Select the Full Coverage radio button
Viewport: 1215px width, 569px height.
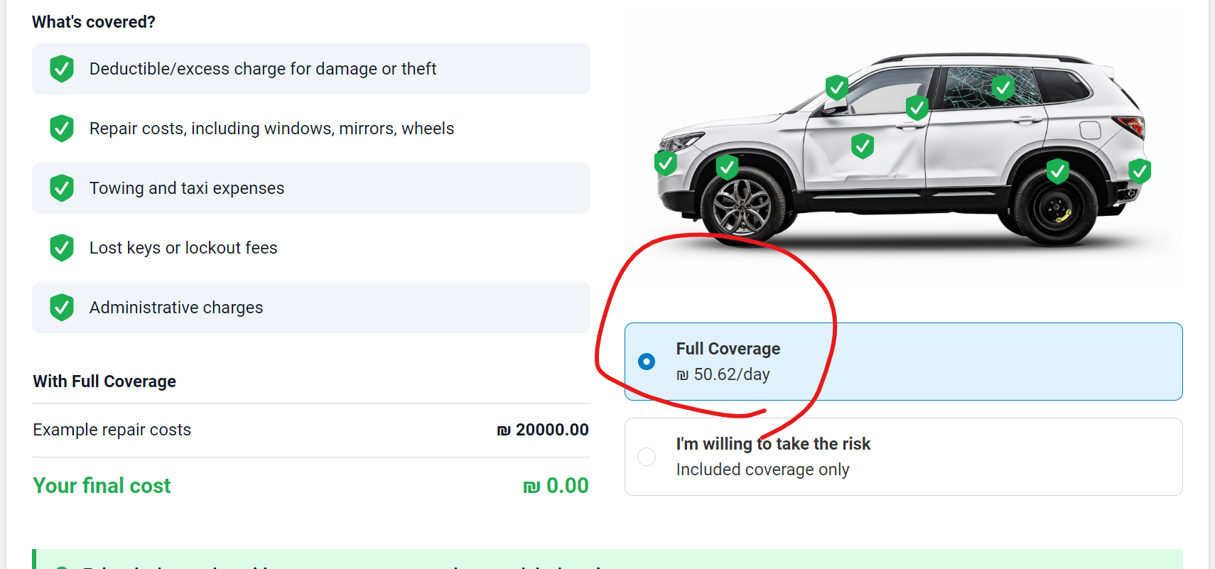pyautogui.click(x=647, y=362)
